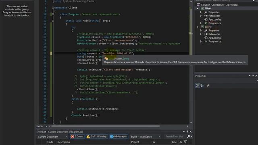This screenshot has height=145, width=258.
Task: Click the horizontal scrollbar right arrow
Action: [x=187, y=126]
